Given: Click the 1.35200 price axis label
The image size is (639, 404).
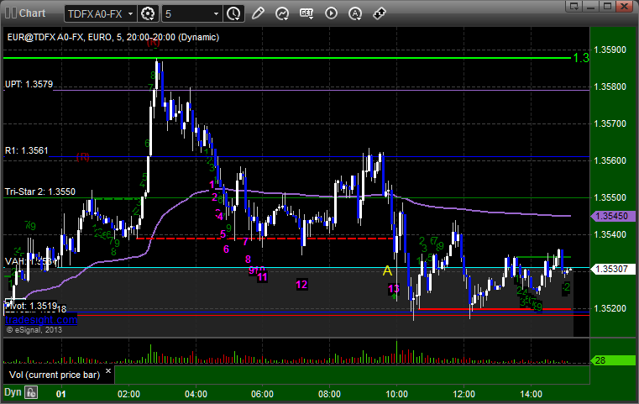Looking at the screenshot, I should tap(610, 308).
